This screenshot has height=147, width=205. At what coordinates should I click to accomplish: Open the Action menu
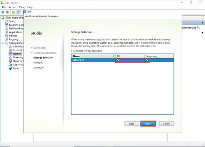point(12,7)
